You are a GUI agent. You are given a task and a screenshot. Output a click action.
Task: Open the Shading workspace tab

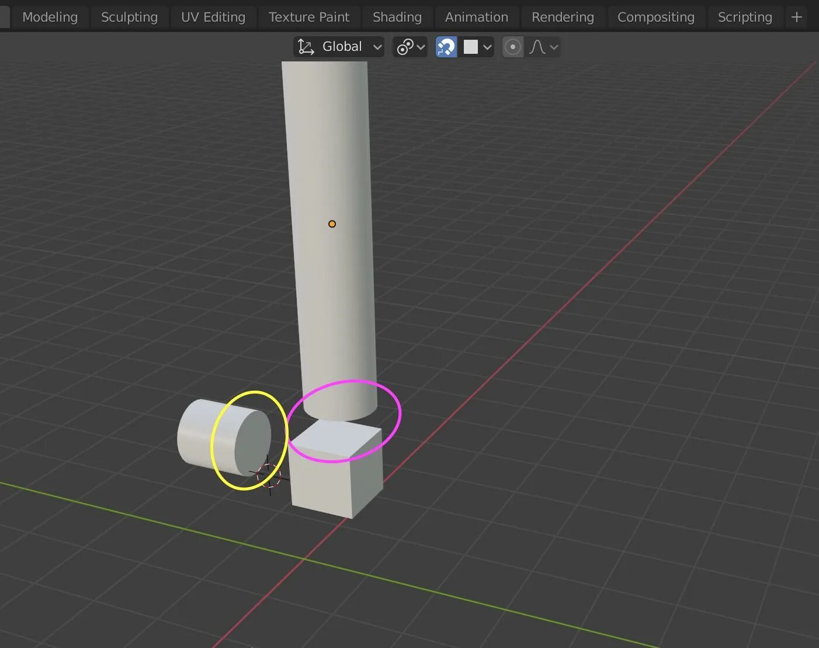[397, 17]
